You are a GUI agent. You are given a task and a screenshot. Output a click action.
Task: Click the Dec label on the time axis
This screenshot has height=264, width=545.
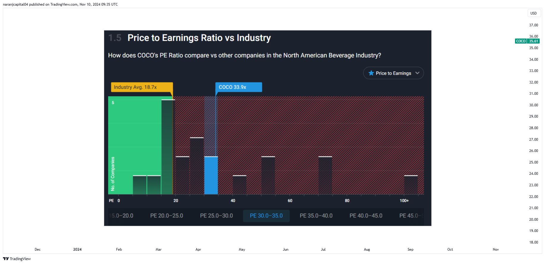pyautogui.click(x=38, y=249)
